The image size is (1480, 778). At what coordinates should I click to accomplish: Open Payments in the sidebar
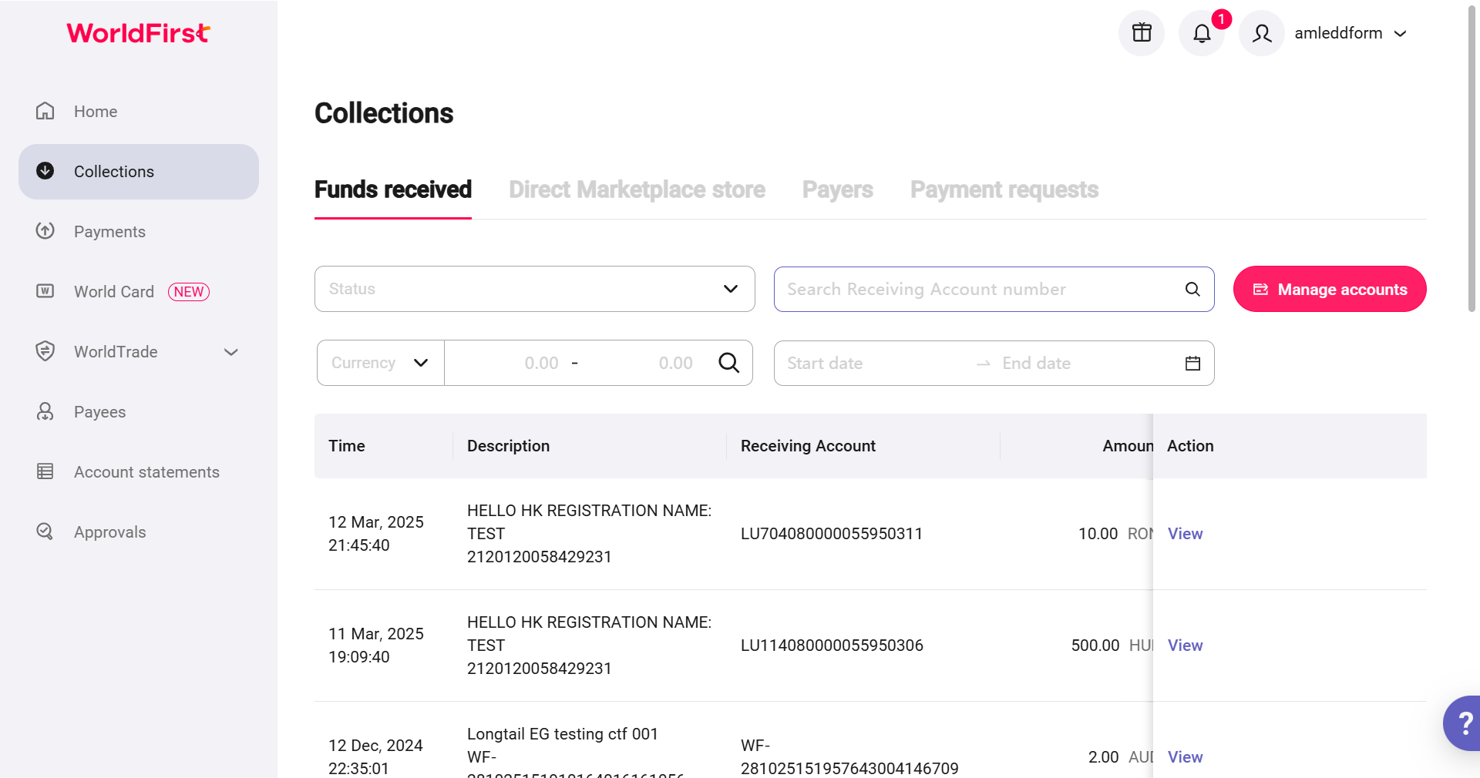pos(139,231)
